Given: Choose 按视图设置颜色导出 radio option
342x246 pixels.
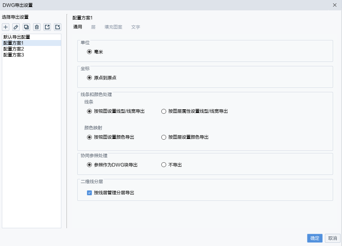Looking at the screenshot, I should (89, 137).
